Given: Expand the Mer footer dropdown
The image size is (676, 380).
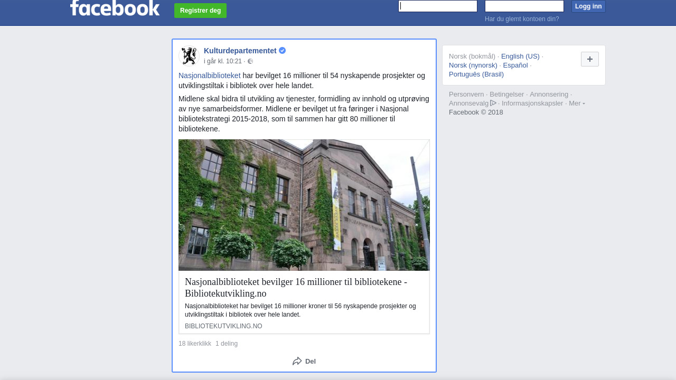Looking at the screenshot, I should click(577, 103).
